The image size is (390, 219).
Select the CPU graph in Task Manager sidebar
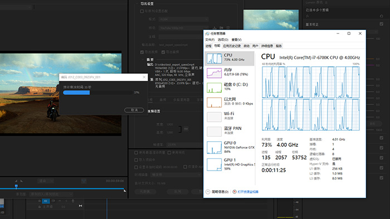tap(214, 58)
